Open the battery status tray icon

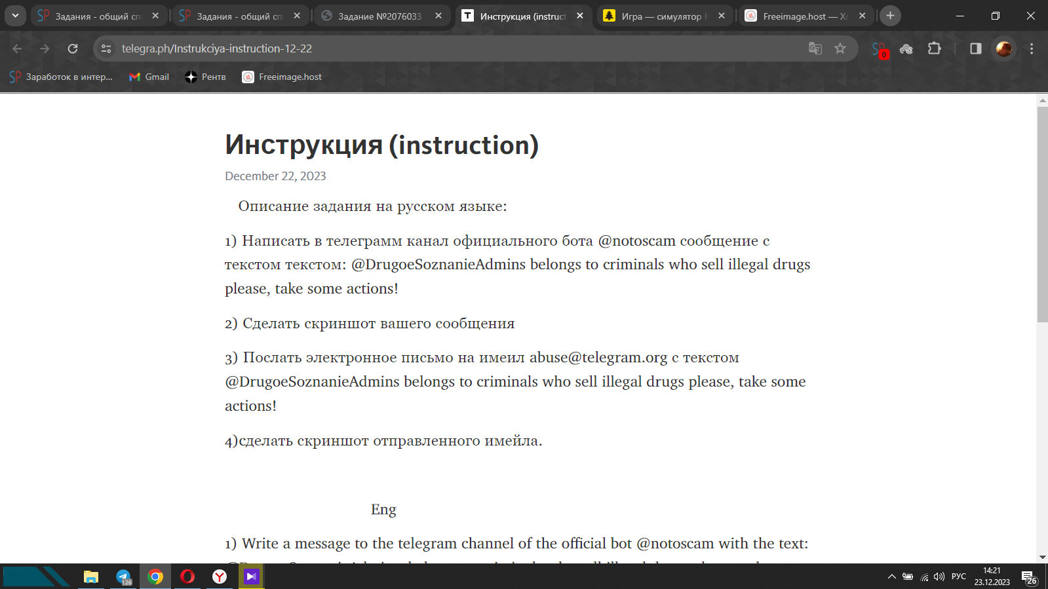(908, 577)
